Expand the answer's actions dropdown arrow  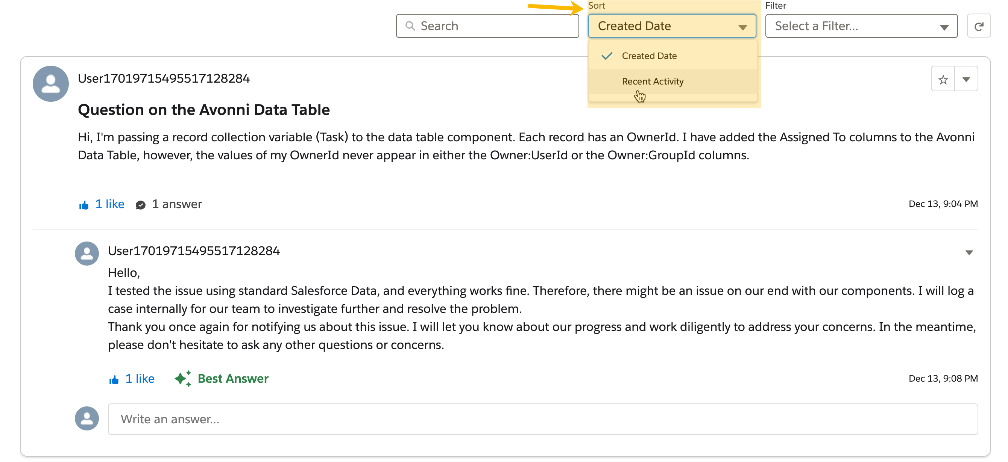point(969,252)
